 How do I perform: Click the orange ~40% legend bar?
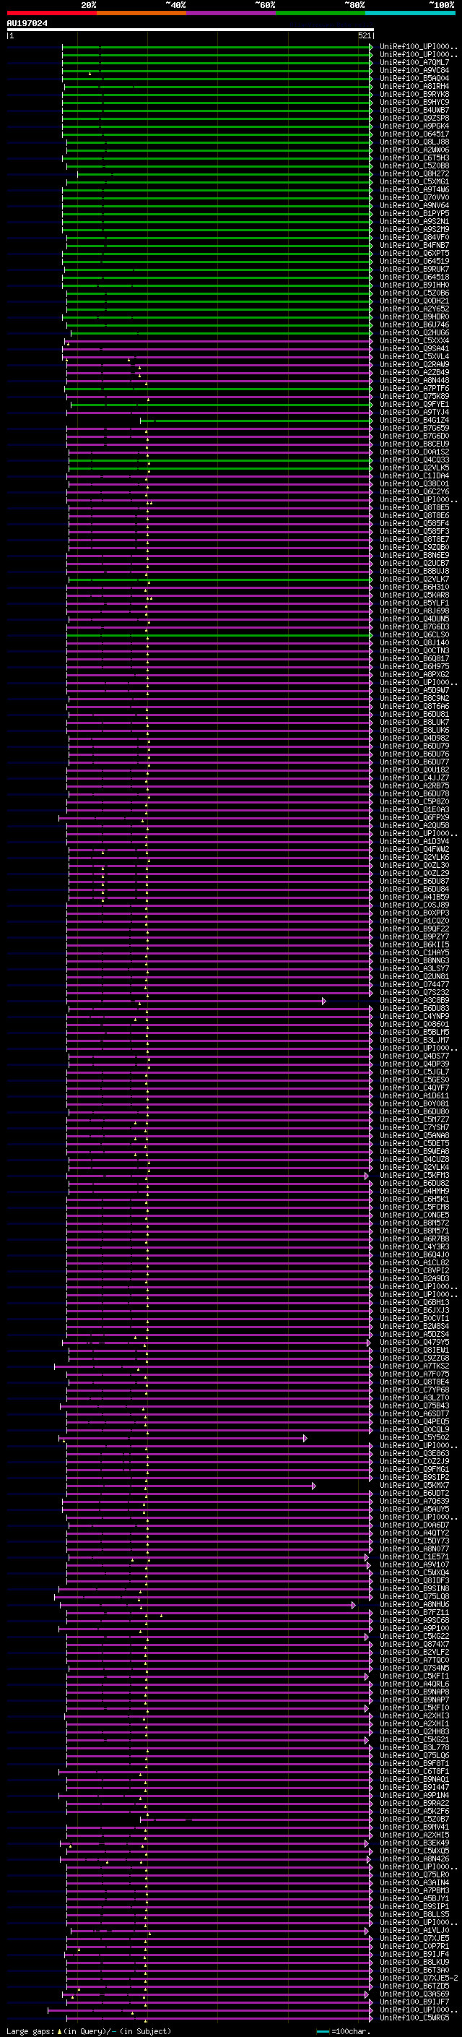click(141, 13)
